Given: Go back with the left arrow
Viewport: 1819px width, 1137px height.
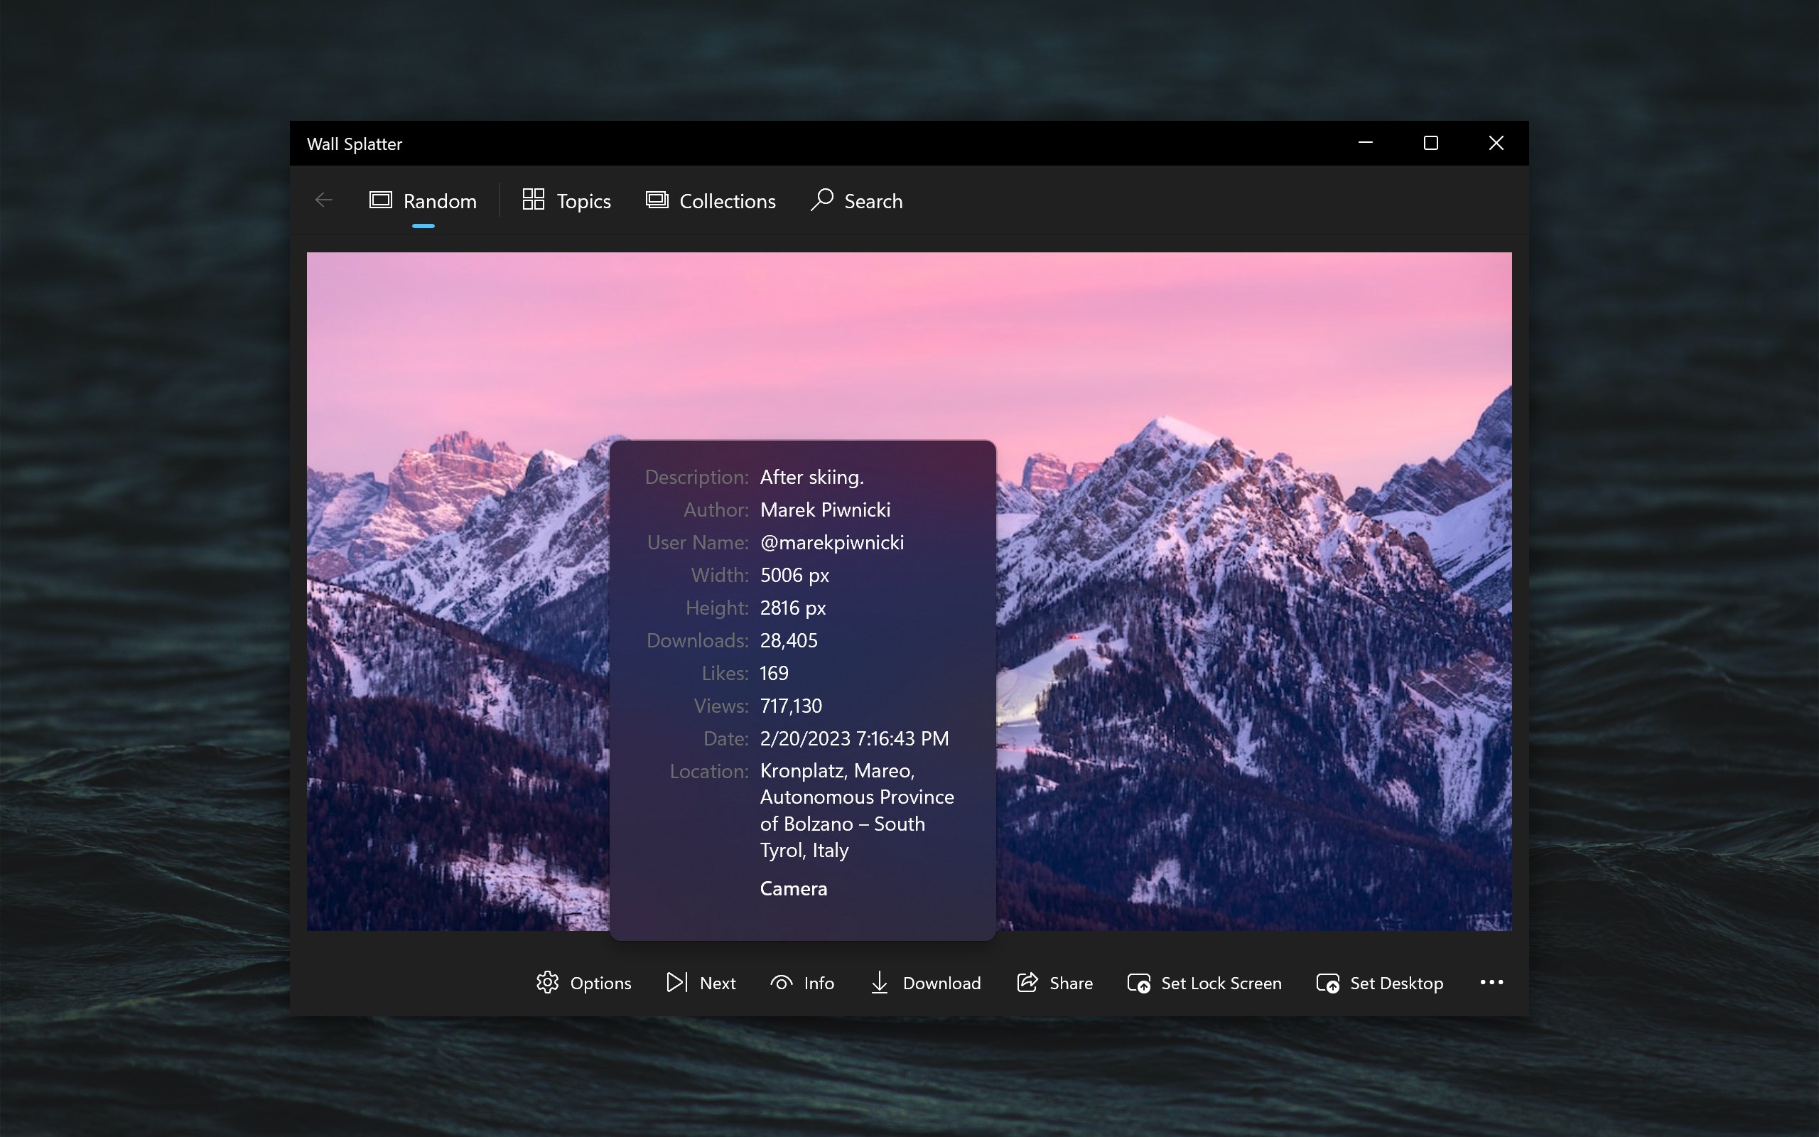Looking at the screenshot, I should [x=324, y=200].
